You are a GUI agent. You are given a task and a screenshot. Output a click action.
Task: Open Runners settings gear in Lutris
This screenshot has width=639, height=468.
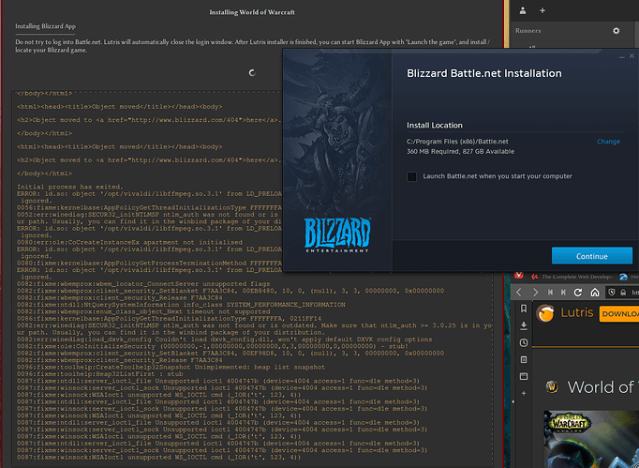click(616, 31)
